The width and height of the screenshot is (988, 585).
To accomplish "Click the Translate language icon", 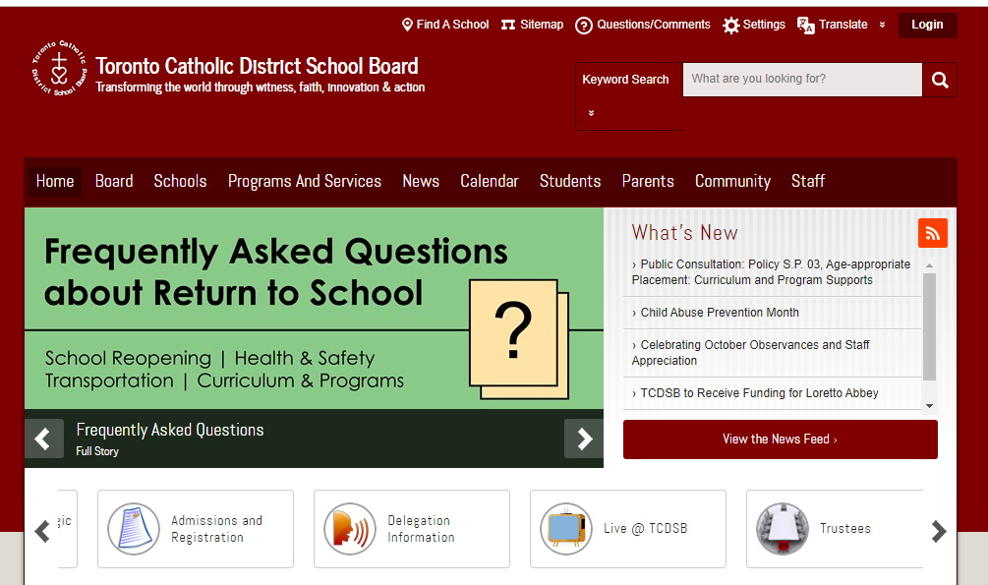I will (x=805, y=26).
